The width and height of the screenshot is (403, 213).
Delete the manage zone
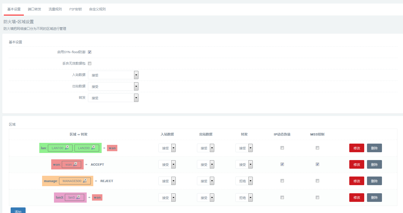tap(374, 181)
